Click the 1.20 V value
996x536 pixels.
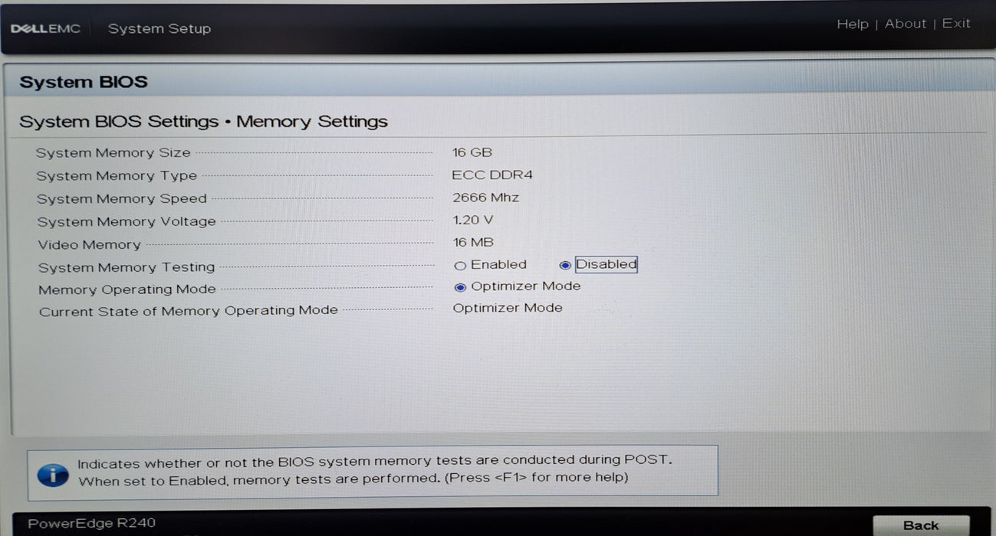[x=472, y=220]
